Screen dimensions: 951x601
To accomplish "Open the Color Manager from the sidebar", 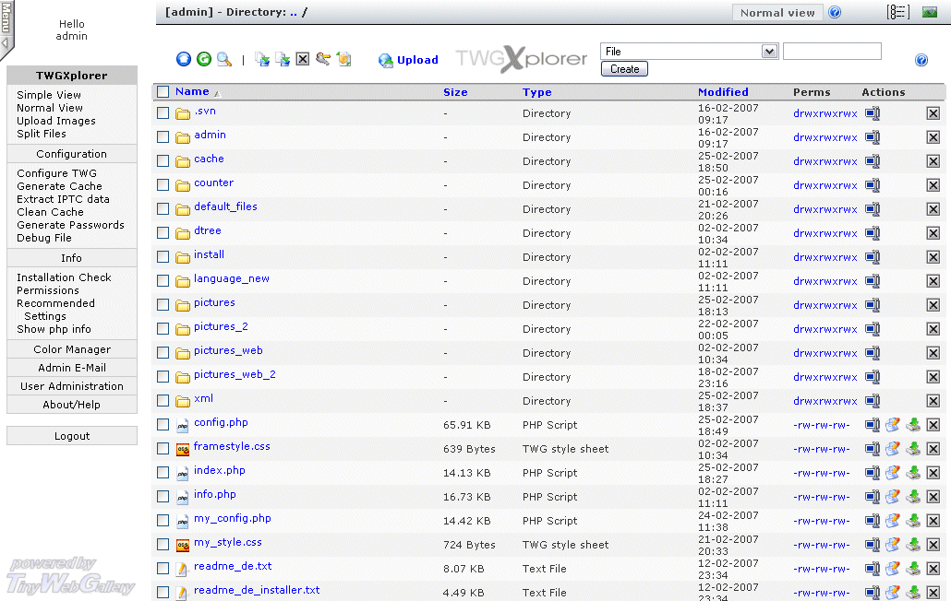I will tap(72, 349).
